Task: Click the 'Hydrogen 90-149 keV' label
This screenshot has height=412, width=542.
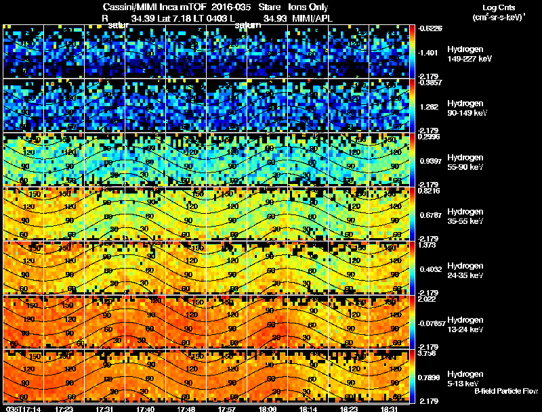Action: (467, 108)
